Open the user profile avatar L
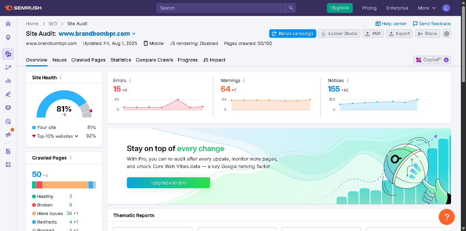 pos(446,8)
